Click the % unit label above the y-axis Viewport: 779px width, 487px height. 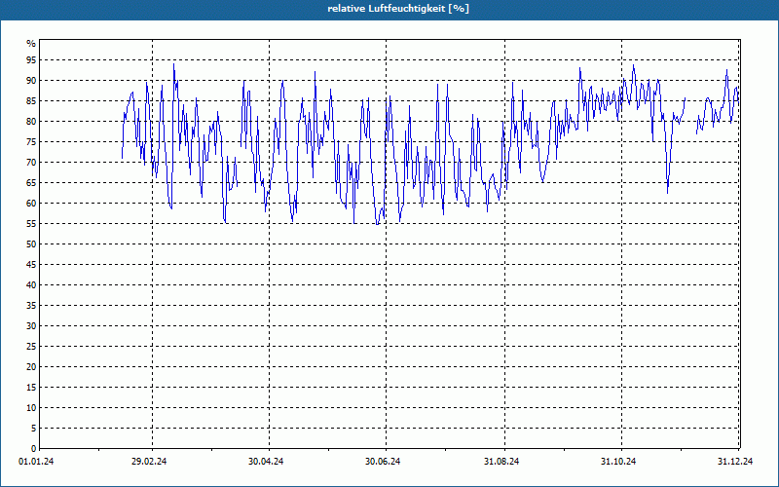click(x=31, y=44)
